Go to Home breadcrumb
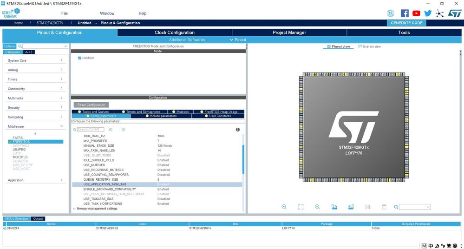This screenshot has height=249, width=464. point(19,23)
